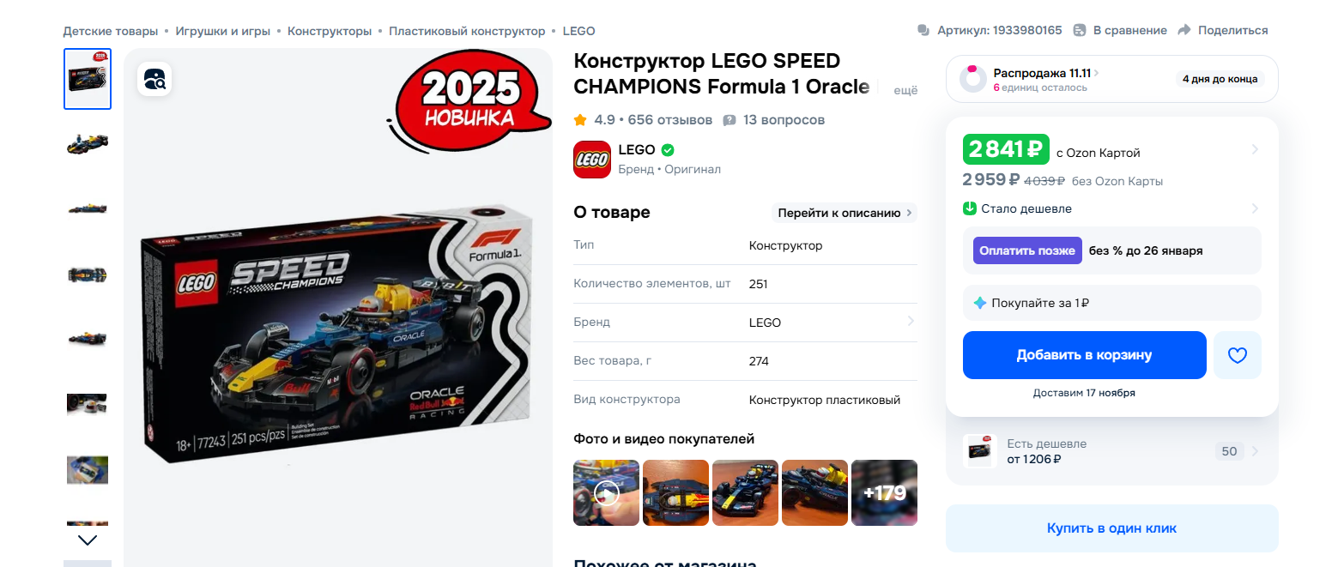
Task: Click the Share arrow icon
Action: pyautogui.click(x=1184, y=30)
